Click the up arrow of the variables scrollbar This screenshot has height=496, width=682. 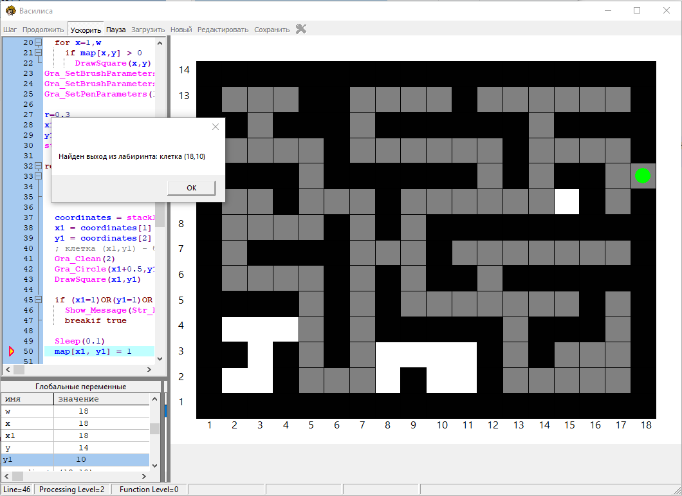click(x=154, y=399)
